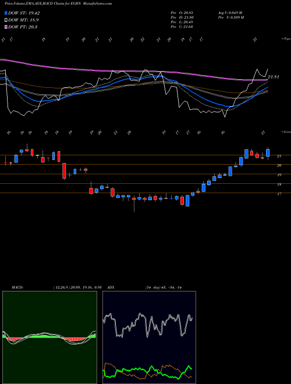Click the '<-Tops' label at right edge

tap(286, 39)
